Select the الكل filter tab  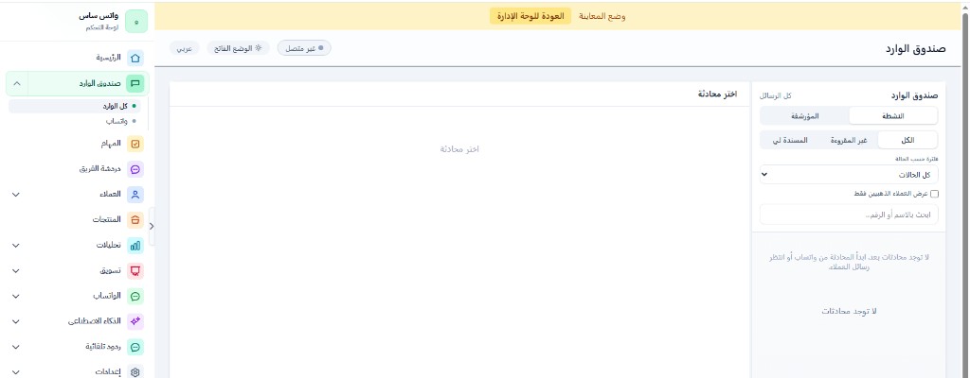[x=907, y=140]
